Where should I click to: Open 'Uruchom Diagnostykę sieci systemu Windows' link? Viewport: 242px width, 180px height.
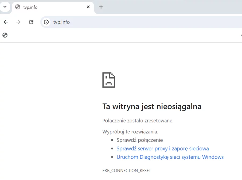(170, 157)
